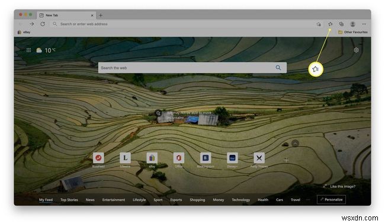Viewport: 385px width, 224px height.
Task: Open the app launcher grid icon
Action: pyautogui.click(x=28, y=50)
